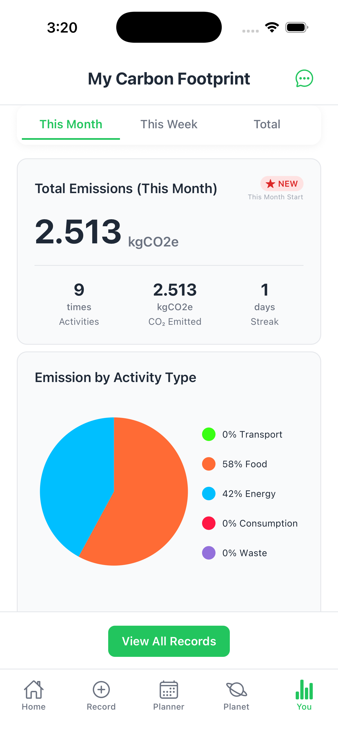Click the green Transport legend dot

tap(209, 434)
